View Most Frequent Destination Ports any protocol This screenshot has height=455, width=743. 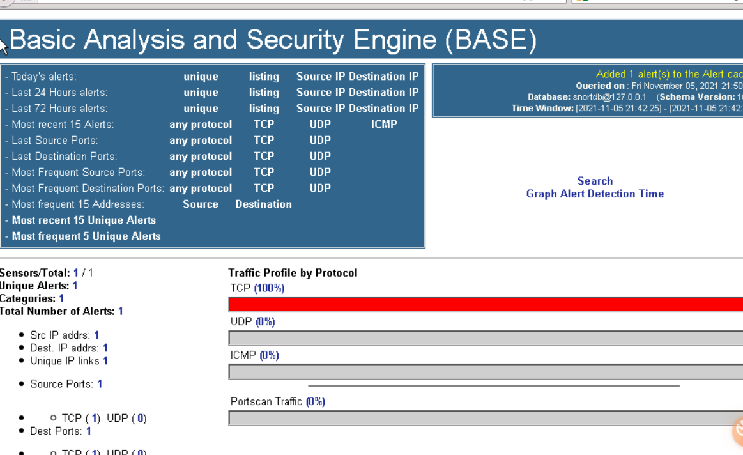tap(201, 189)
